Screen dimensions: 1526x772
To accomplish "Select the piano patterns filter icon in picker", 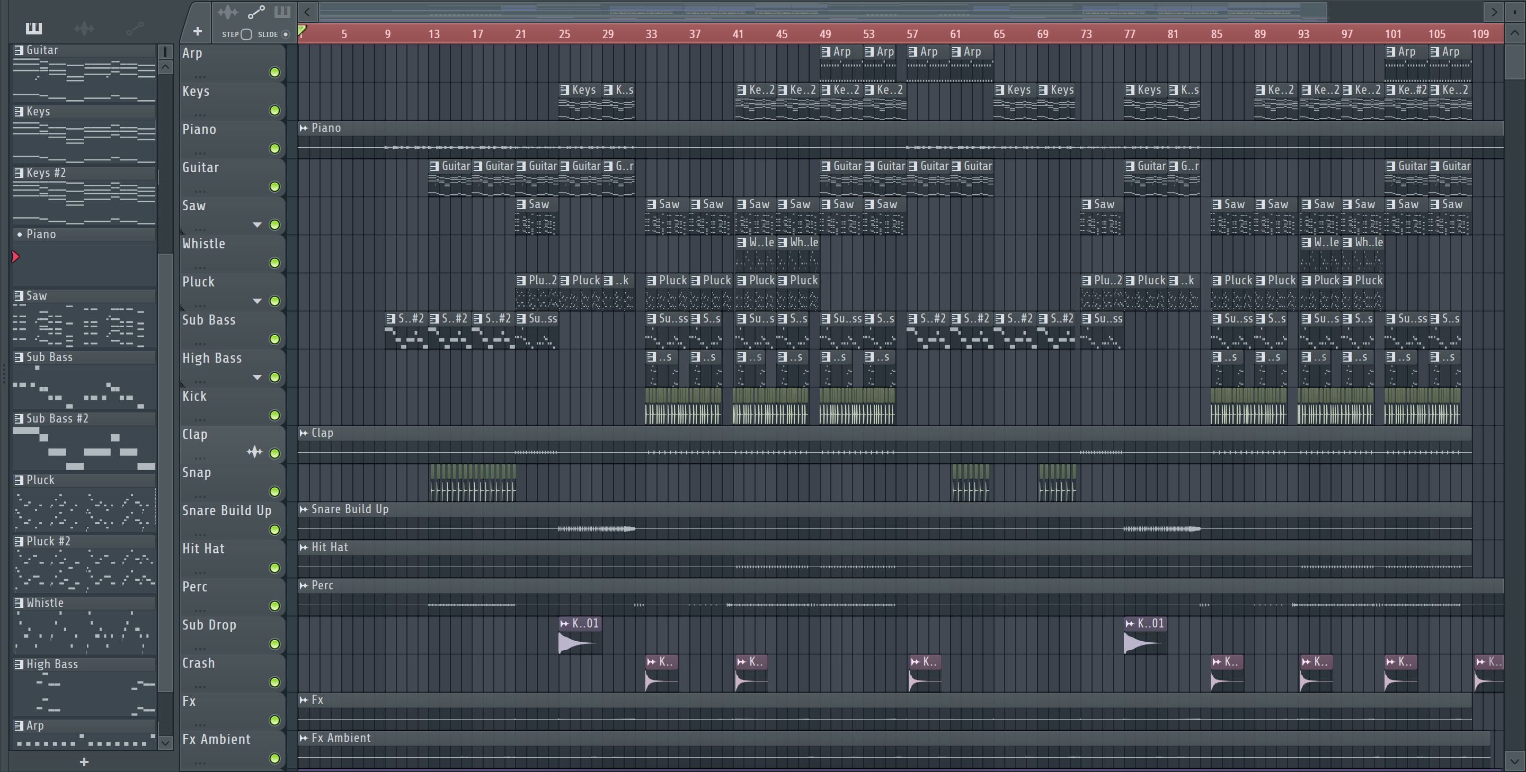I will pos(34,28).
